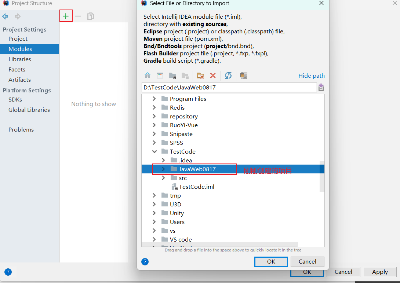The height and width of the screenshot is (283, 400).
Task: Select the Snipaste folder row
Action: 233,134
